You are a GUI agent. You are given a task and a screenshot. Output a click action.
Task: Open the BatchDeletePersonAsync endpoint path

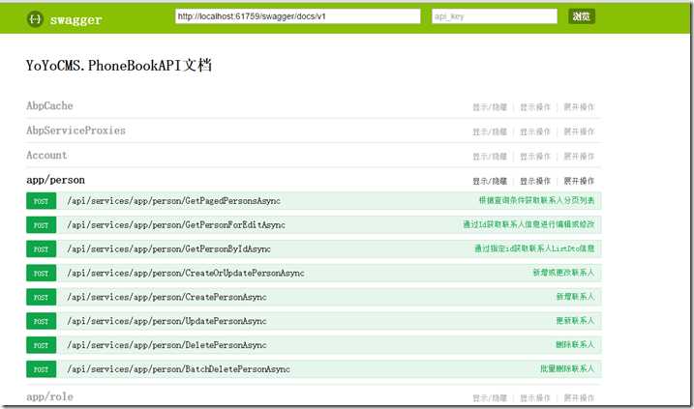178,369
